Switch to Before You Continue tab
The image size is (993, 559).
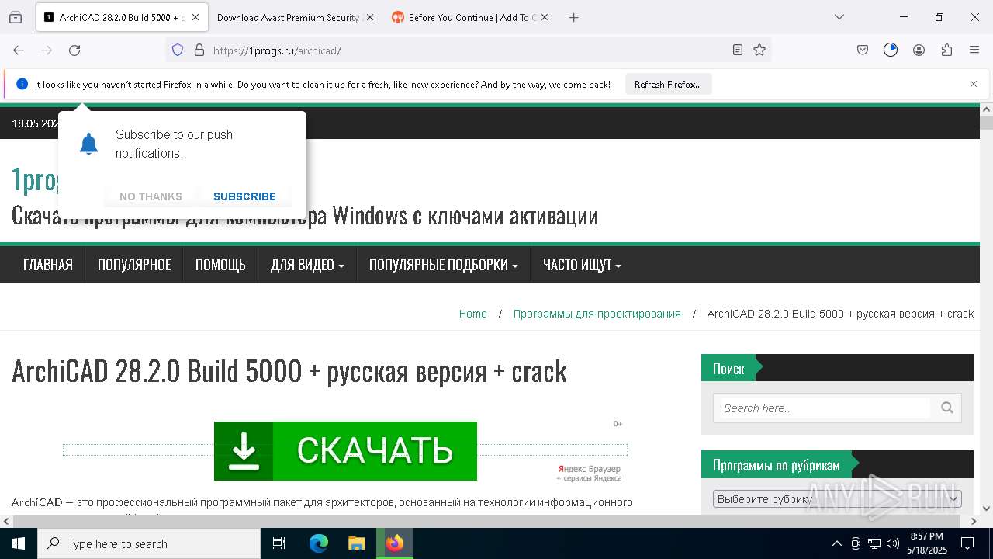[469, 17]
